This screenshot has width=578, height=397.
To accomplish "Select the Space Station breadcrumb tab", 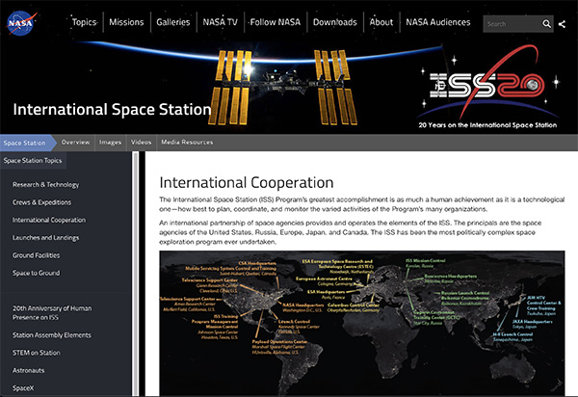I will (x=26, y=143).
